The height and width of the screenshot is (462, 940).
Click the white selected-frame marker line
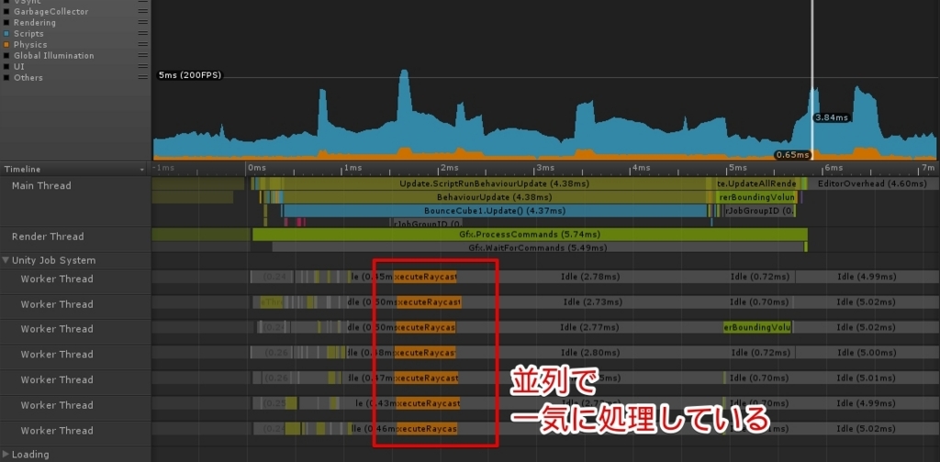coord(812,80)
